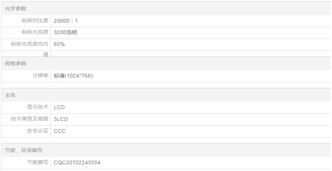Viewport: 332px width, 171px height.
Task: Click the 20000：1 contrast value
Action: click(x=66, y=21)
